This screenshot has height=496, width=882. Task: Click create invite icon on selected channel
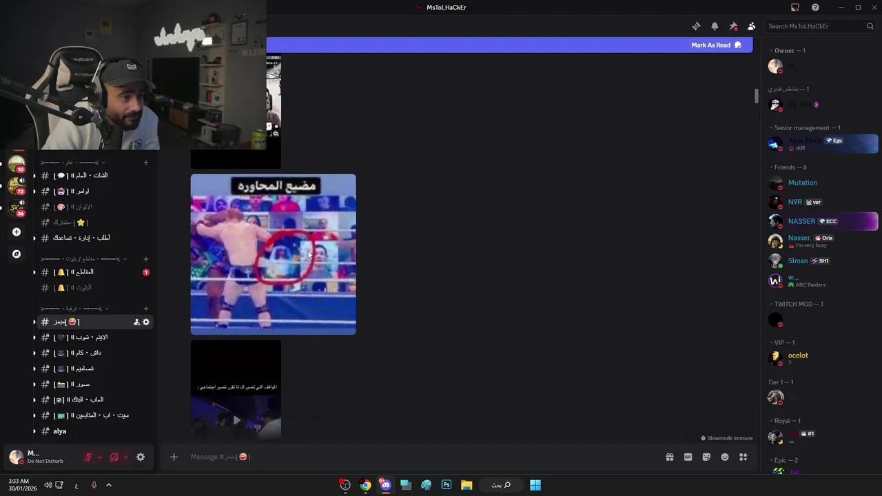click(x=136, y=322)
